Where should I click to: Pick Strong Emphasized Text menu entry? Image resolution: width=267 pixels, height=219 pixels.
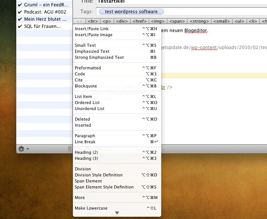(x=99, y=57)
